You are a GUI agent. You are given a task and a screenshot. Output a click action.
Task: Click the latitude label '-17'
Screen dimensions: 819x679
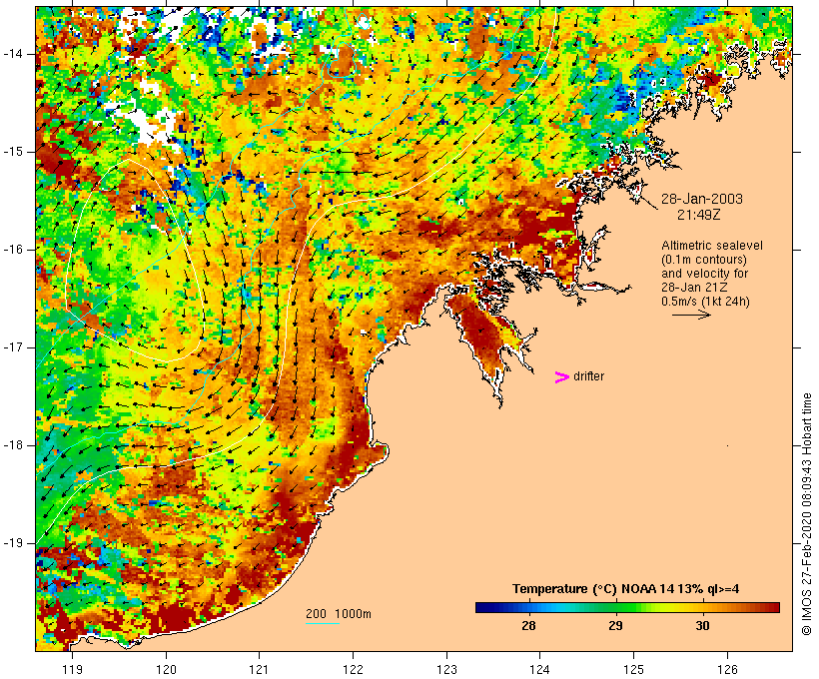[13, 347]
